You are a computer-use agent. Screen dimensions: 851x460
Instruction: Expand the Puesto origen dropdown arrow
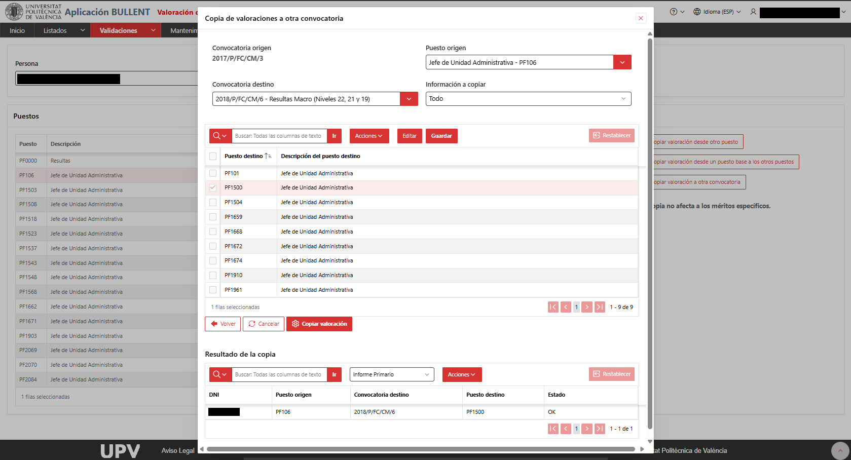[622, 62]
